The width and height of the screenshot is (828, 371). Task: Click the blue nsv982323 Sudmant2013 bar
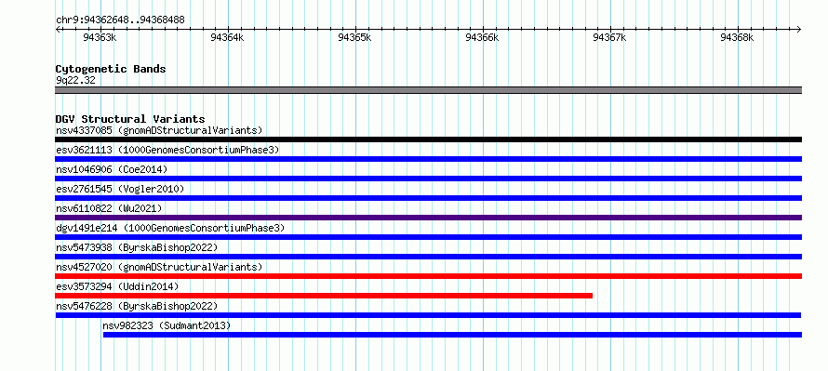[x=452, y=335]
